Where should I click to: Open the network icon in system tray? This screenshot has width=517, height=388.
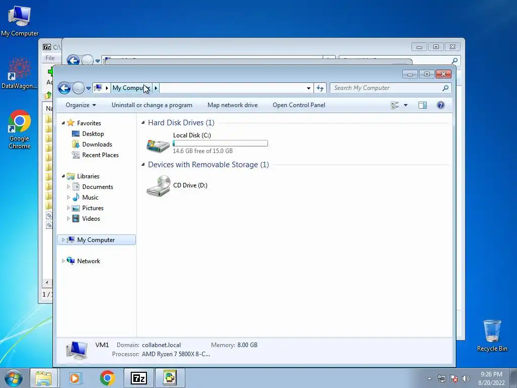coord(441,378)
